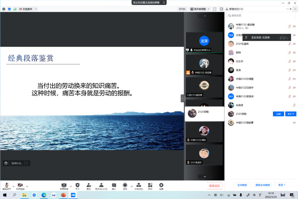The width and height of the screenshot is (298, 199).
Task: Turn on camera with 开启视频
Action: point(20,186)
